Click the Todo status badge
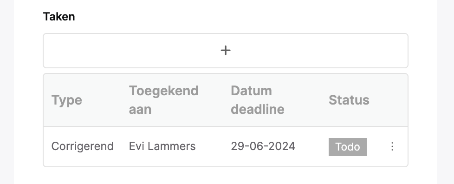The height and width of the screenshot is (184, 454). point(347,147)
